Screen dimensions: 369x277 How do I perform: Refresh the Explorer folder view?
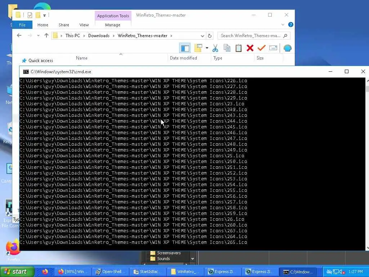209,36
